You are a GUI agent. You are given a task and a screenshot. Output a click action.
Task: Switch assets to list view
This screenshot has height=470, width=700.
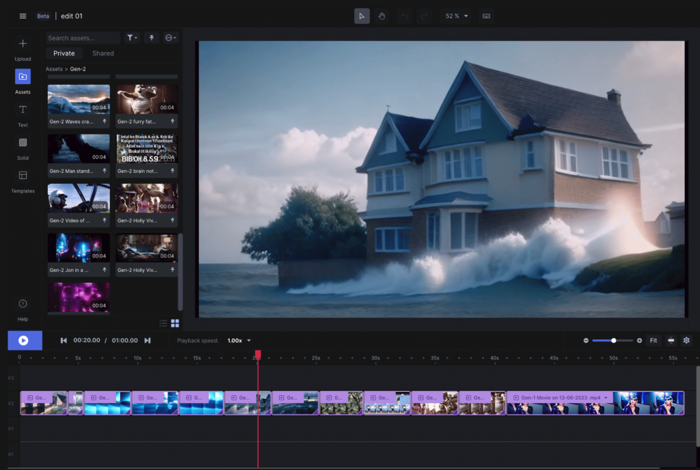(163, 323)
